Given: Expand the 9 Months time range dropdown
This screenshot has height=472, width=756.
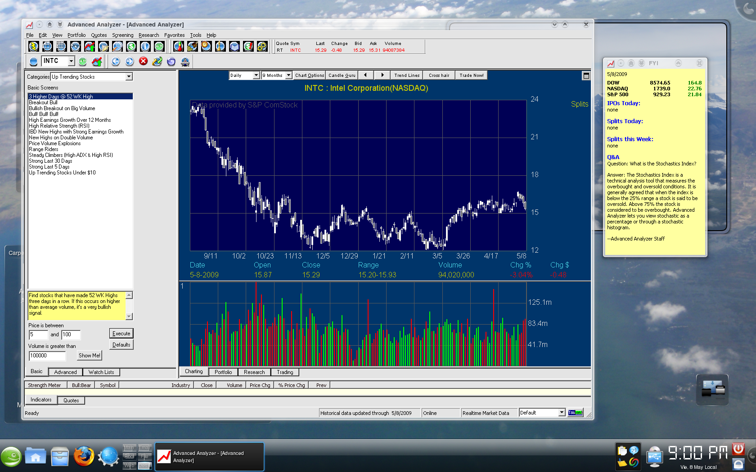Looking at the screenshot, I should tap(276, 75).
